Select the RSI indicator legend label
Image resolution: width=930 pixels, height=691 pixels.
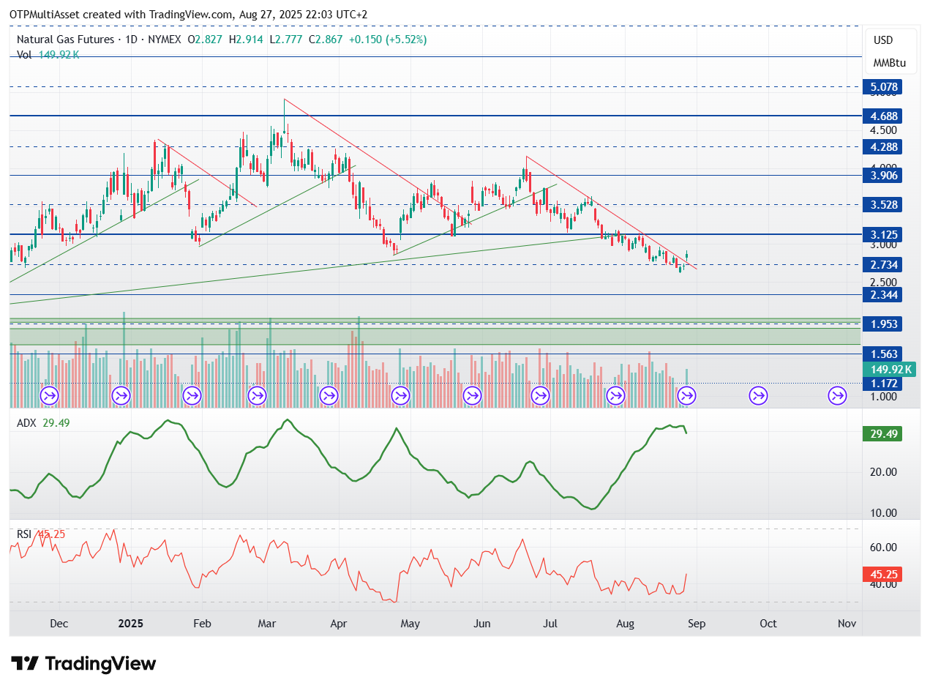pos(23,534)
